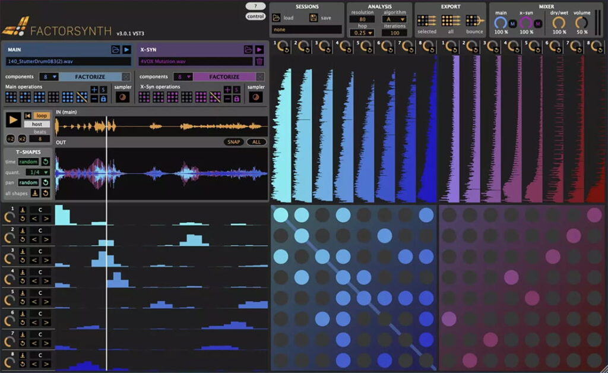This screenshot has height=373, width=608.
Task: Click the plus icon in X-Syn operations
Action: point(227,90)
